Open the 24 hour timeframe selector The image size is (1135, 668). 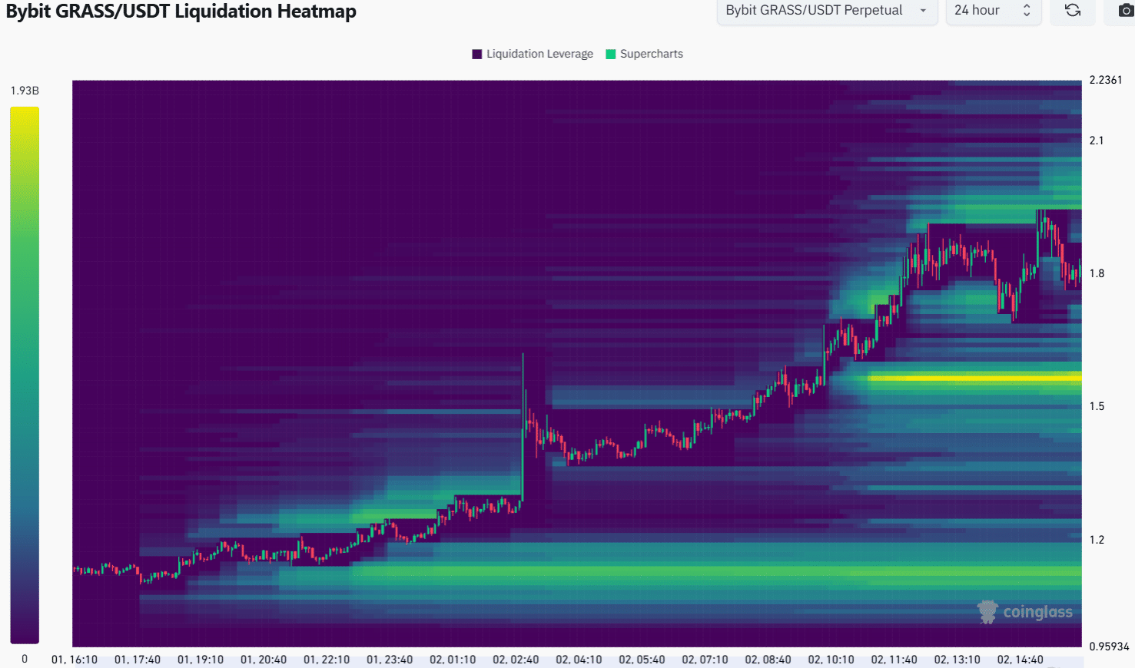(993, 11)
